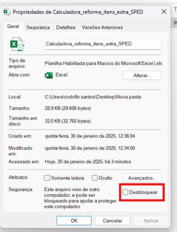This screenshot has height=232, width=177.
Task: Click the Criado em date value
Action: (90, 136)
